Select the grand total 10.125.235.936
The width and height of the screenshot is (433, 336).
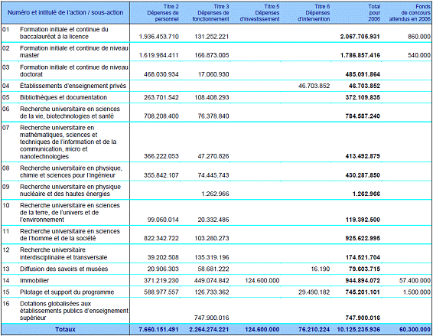(x=359, y=329)
